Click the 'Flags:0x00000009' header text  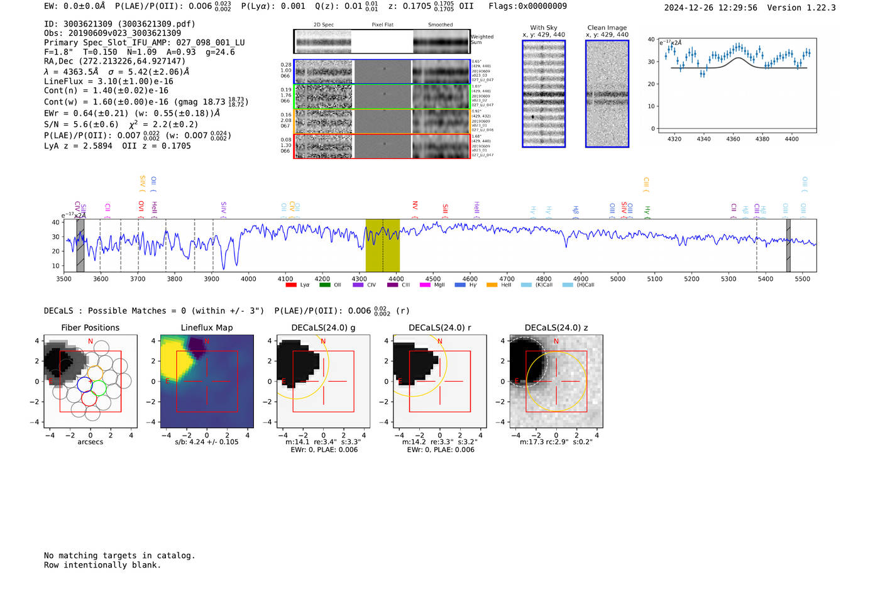[x=527, y=6]
